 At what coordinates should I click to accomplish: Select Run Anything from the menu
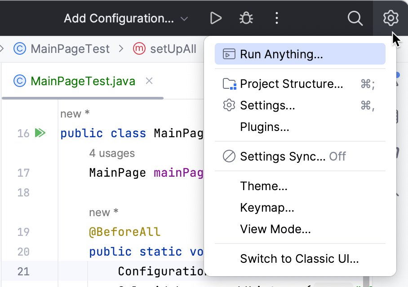(x=281, y=54)
